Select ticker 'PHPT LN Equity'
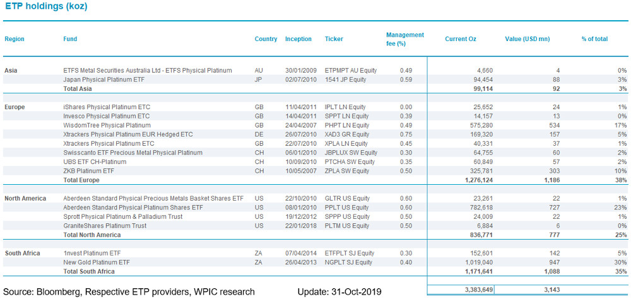Image resolution: width=631 pixels, height=299 pixels. pos(346,125)
